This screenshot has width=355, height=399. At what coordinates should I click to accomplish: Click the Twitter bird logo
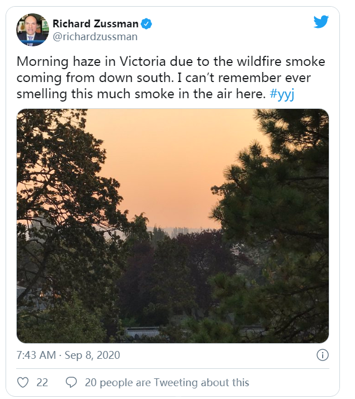321,22
